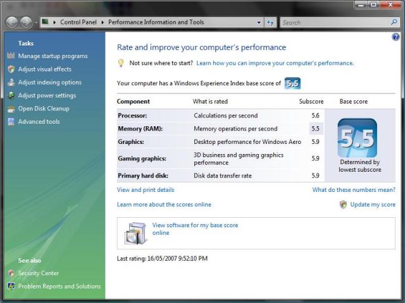The image size is (405, 303).
Task: Open Adjust power settings task
Action: coord(47,95)
